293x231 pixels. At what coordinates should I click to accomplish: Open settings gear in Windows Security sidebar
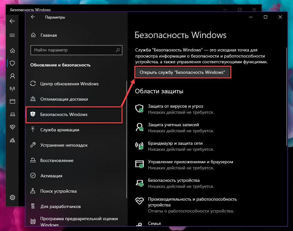[x=12, y=197]
